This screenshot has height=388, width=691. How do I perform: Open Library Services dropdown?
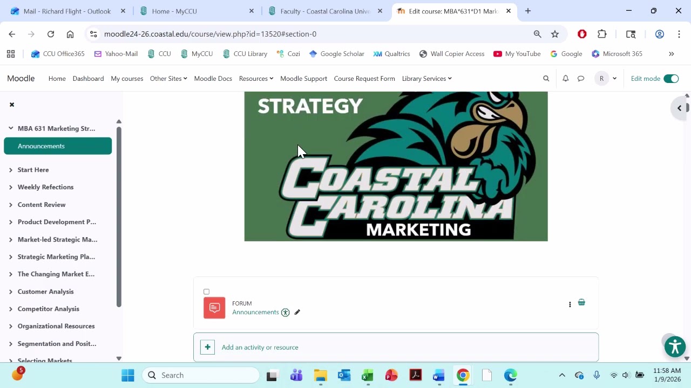pyautogui.click(x=426, y=79)
